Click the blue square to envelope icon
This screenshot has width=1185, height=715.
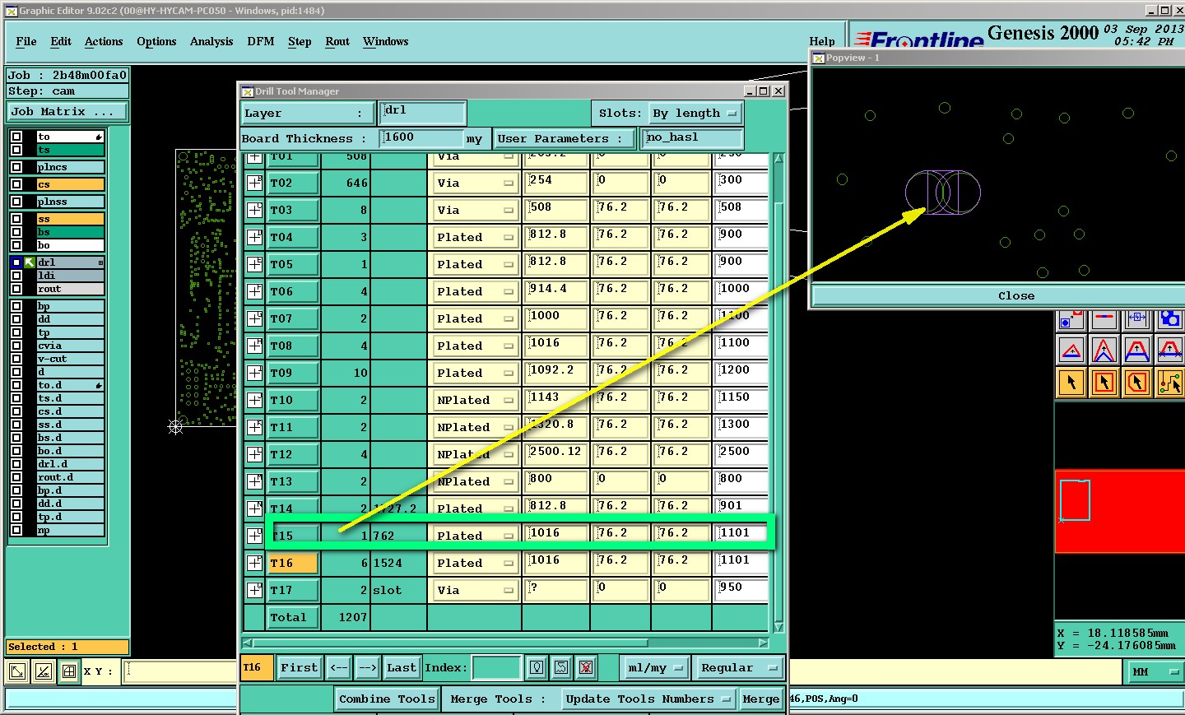(x=1071, y=319)
